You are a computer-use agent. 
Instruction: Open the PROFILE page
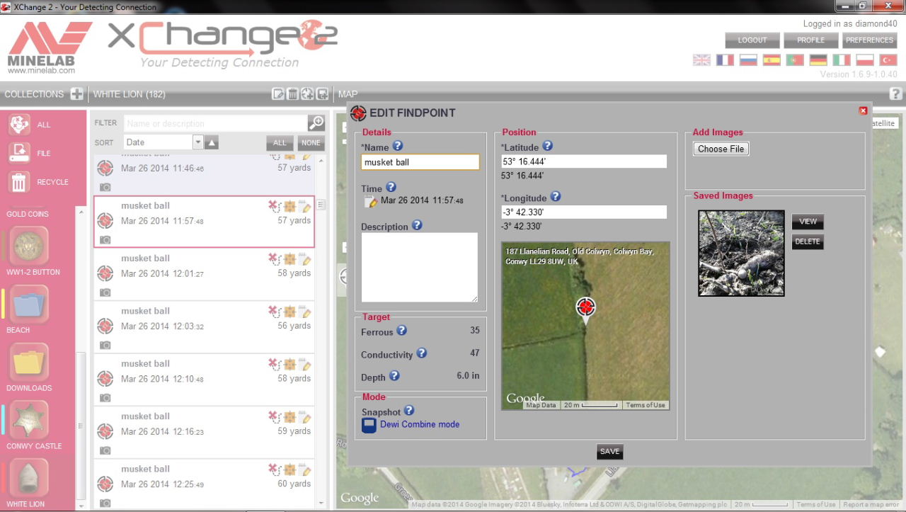click(811, 40)
